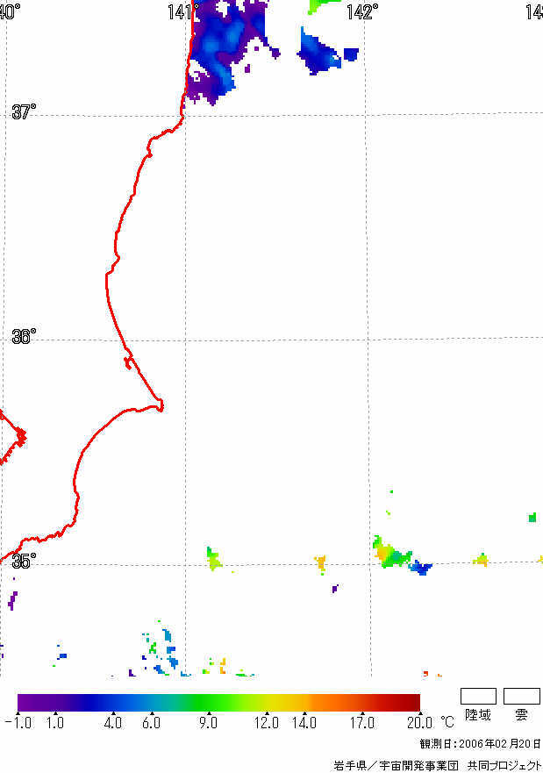
Task: Click the 35° latitude label
Action: point(24,561)
